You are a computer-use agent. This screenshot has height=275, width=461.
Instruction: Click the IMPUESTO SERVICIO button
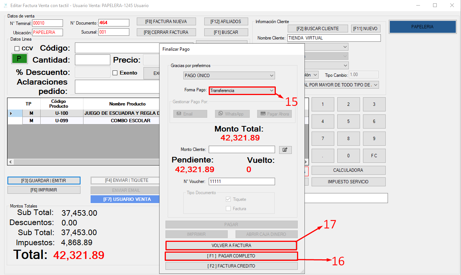coord(348,182)
